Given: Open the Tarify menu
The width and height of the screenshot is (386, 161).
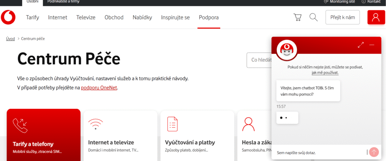Looking at the screenshot, I should tap(32, 17).
